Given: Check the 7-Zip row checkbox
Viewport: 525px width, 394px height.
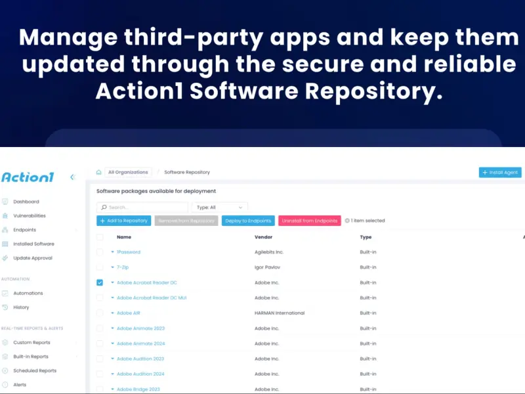Looking at the screenshot, I should pyautogui.click(x=100, y=267).
